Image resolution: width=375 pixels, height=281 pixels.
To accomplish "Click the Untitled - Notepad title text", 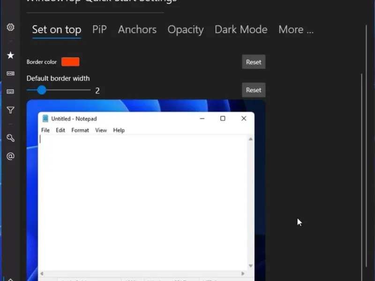I will [x=74, y=119].
